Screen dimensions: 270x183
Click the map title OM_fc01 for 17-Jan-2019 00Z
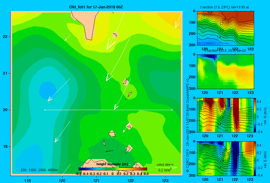tap(96, 7)
